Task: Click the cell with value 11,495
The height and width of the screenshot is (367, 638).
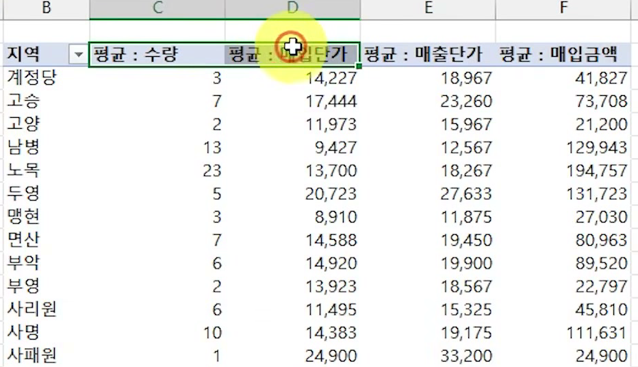Action: (x=292, y=309)
